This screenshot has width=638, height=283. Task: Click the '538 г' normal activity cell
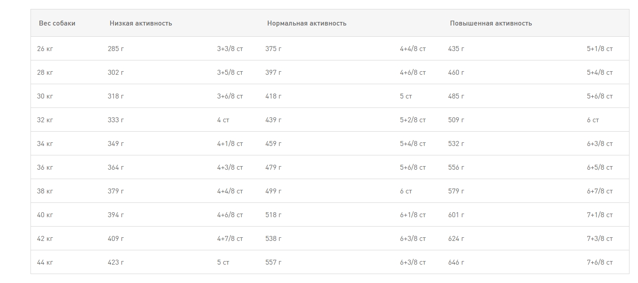coord(273,239)
